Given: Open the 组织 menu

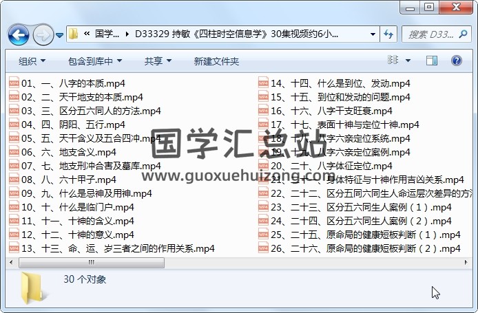Looking at the screenshot, I should point(32,61).
